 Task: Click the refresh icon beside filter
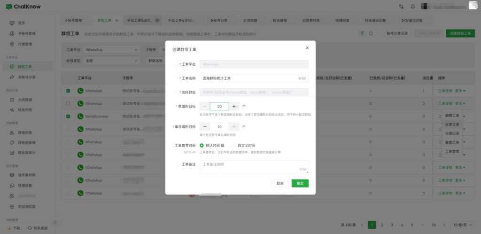click(371, 33)
